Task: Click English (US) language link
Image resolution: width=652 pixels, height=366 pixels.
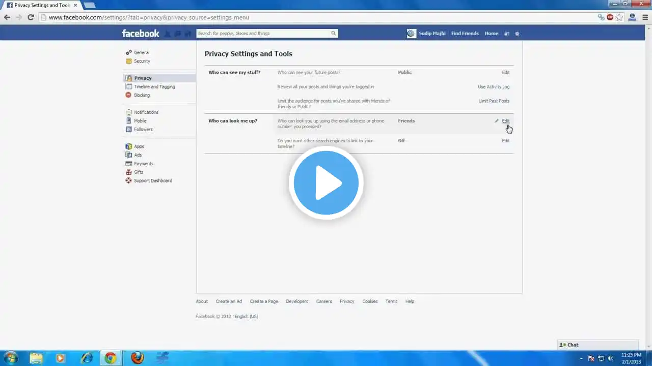Action: [x=246, y=317]
